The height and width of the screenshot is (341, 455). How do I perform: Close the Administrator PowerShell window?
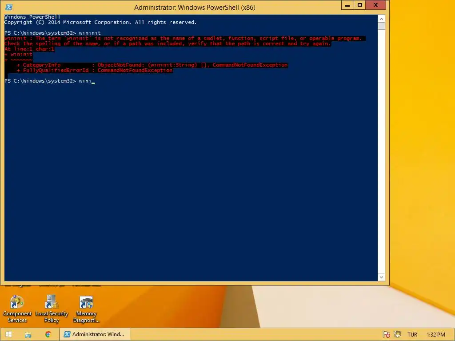point(376,5)
